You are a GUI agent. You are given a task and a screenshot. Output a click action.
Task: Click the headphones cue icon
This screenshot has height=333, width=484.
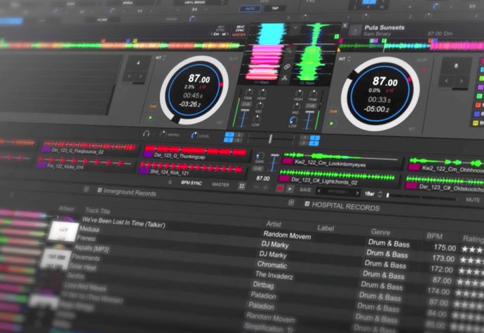pyautogui.click(x=147, y=133)
